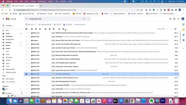
Task: Show search options dropdown arrow
Action: 88,19
